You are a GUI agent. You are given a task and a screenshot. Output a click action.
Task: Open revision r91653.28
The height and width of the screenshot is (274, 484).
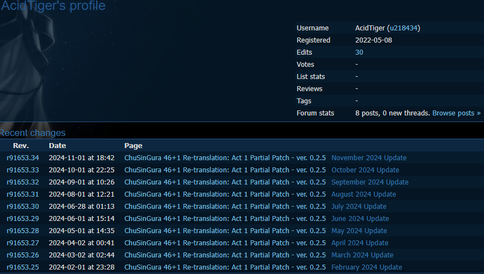click(x=23, y=231)
